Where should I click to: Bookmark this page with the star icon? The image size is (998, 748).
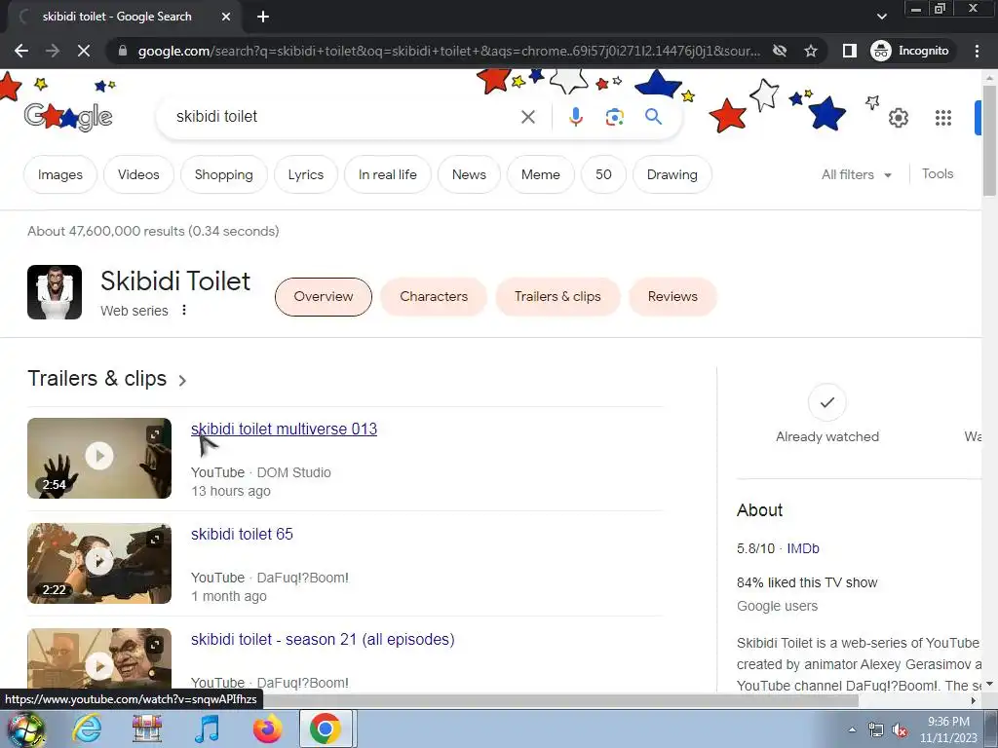[810, 51]
